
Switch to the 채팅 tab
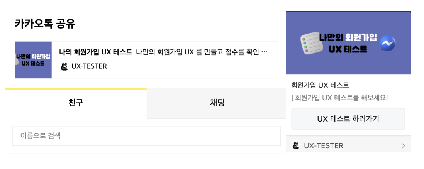tap(216, 103)
